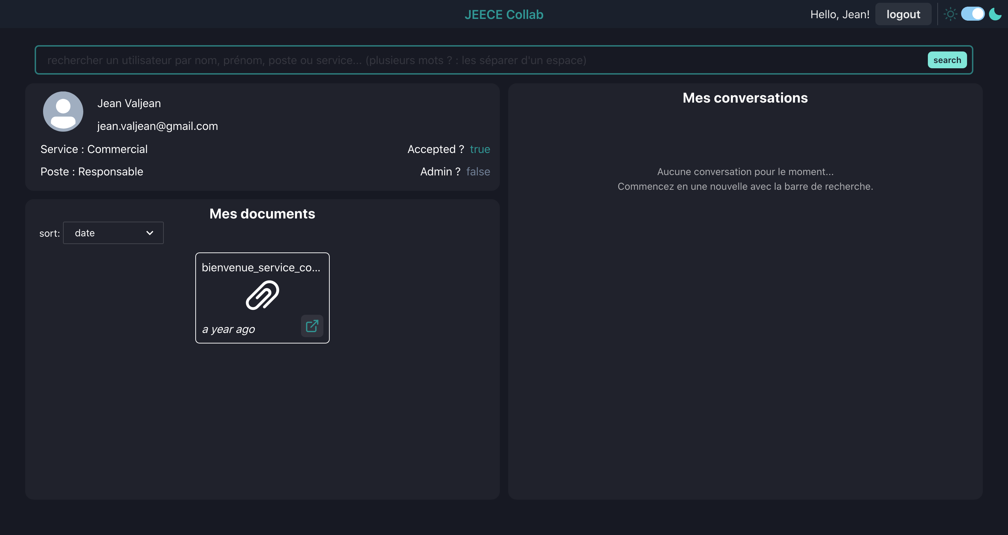Focus the user search input field
Screen dimensions: 1008x535
pos(481,60)
